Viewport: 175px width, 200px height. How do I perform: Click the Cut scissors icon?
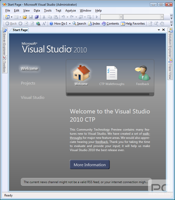(44, 17)
